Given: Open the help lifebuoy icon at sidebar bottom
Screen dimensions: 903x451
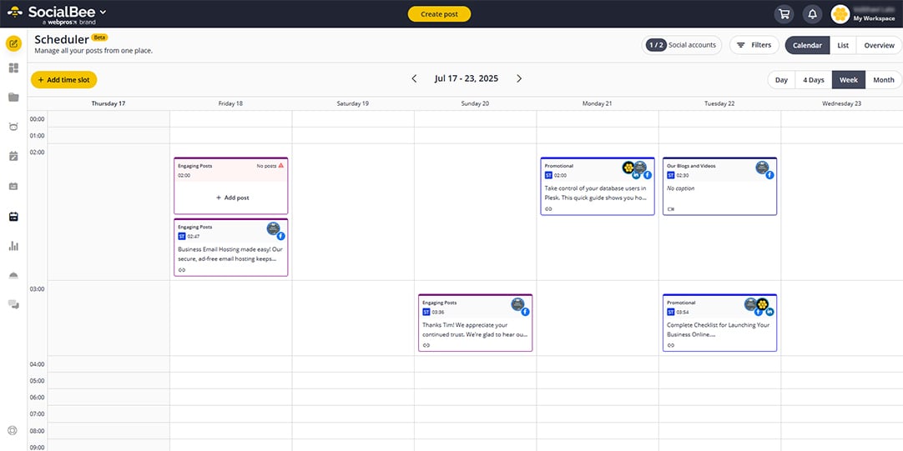Looking at the screenshot, I should 12,430.
